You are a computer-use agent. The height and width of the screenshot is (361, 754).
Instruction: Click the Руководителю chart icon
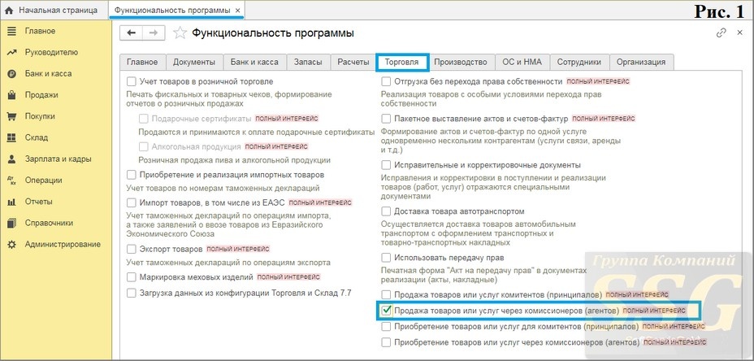point(11,53)
